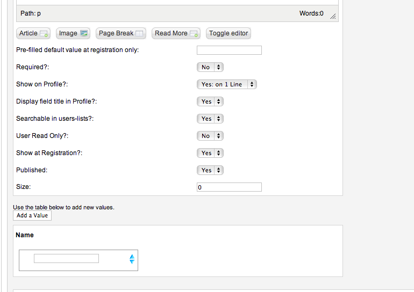Viewport: 414px width, 292px height.
Task: Click blue up arrow in Name row
Action: coord(132,257)
